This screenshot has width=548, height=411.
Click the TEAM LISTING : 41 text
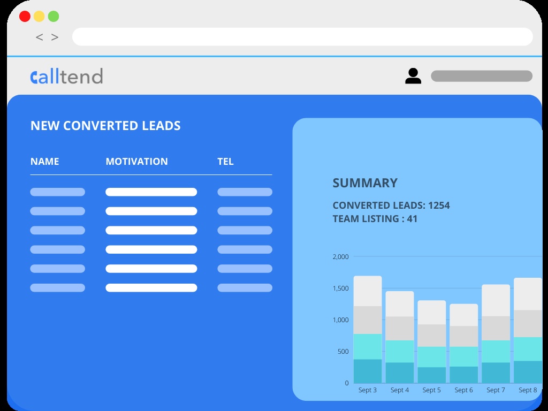(x=375, y=219)
